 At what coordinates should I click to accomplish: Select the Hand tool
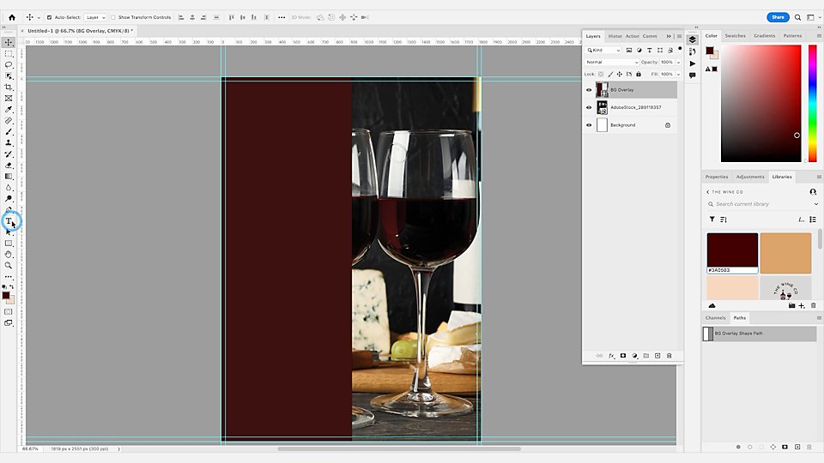(x=9, y=255)
